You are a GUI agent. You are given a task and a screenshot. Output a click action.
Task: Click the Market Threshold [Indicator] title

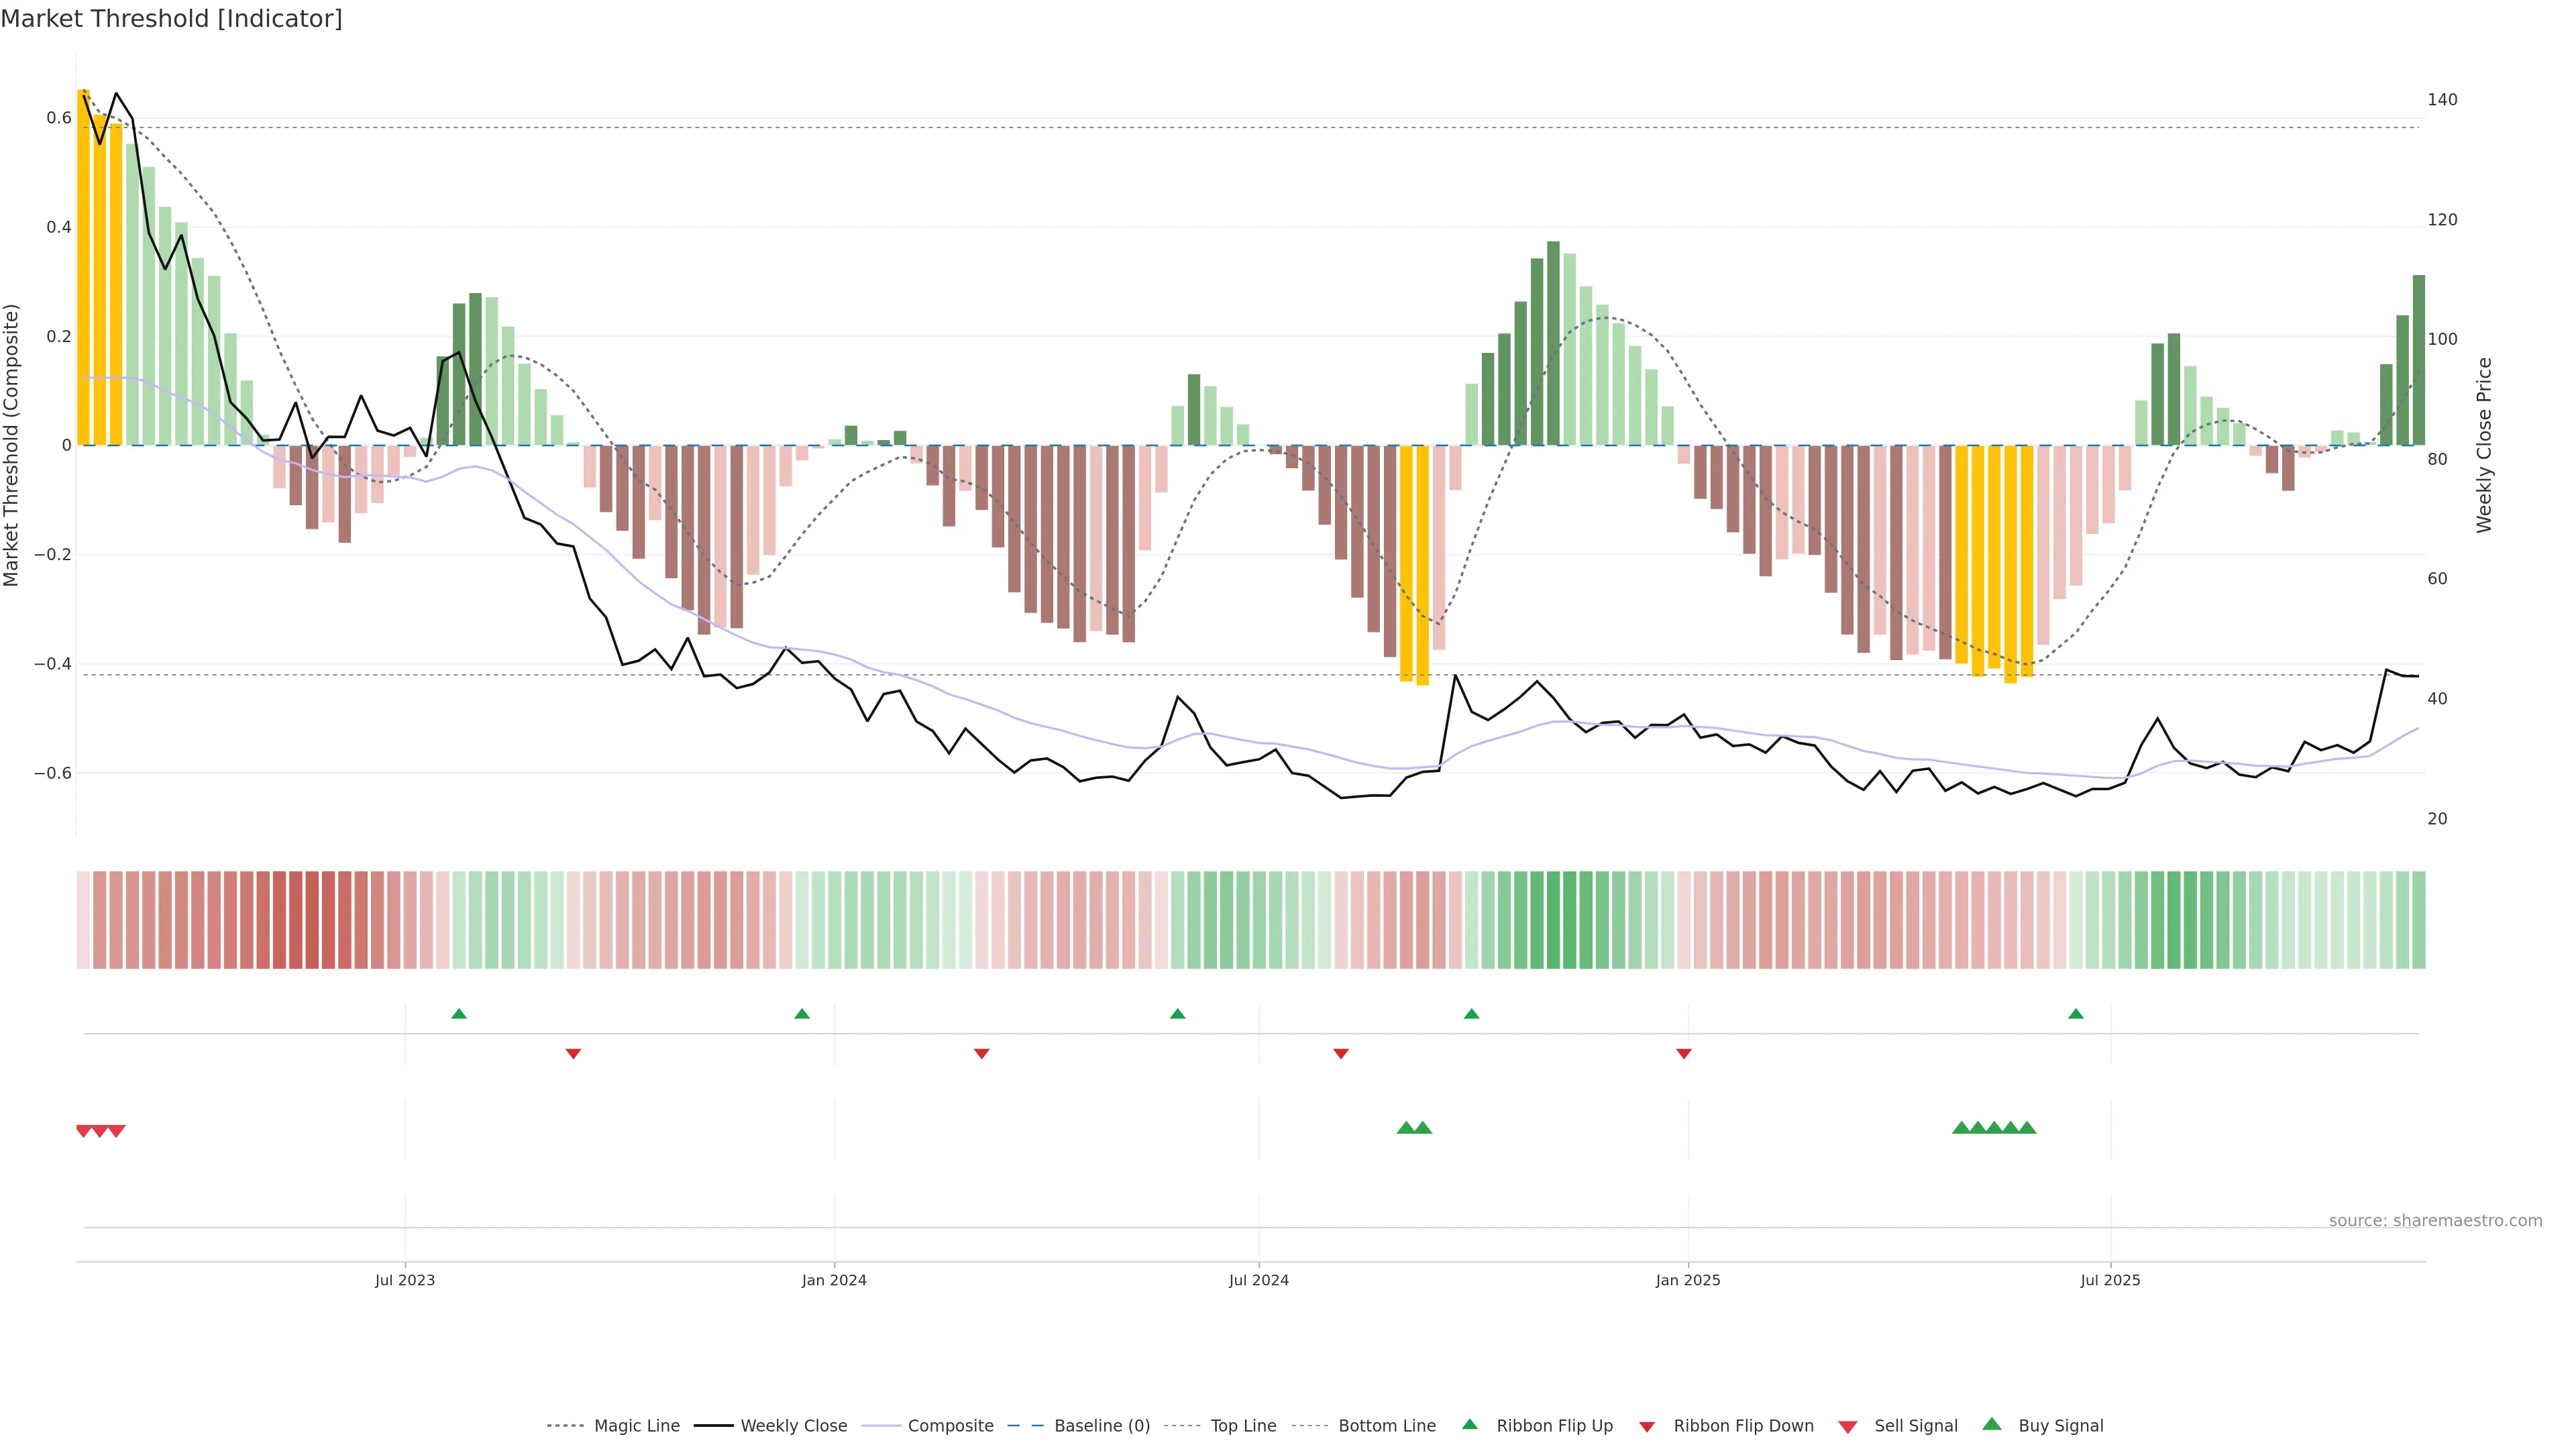pos(171,19)
